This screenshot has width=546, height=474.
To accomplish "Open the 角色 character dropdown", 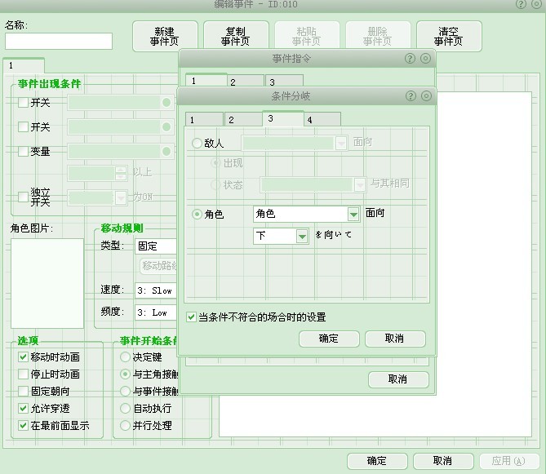I will click(306, 214).
